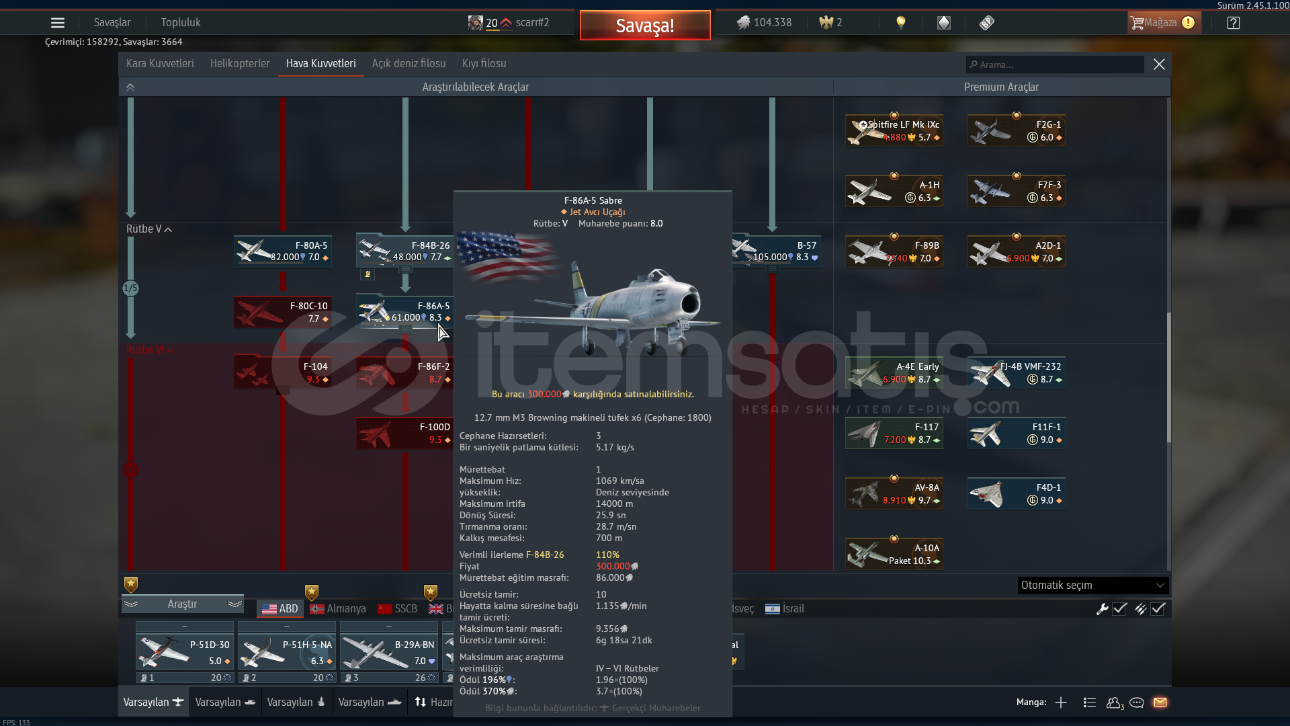Click the gold star badge above Almanya
The width and height of the screenshot is (1290, 726).
(311, 592)
